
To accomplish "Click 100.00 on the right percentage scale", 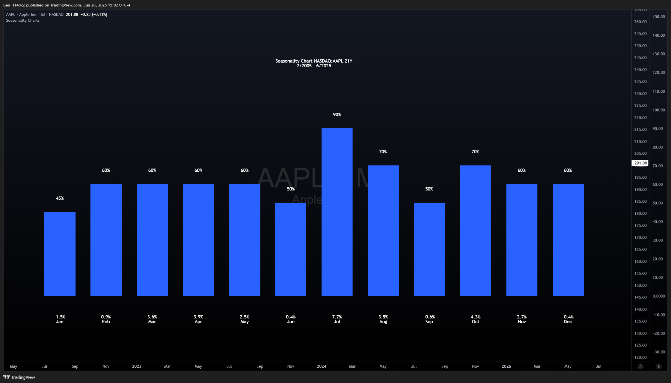I will click(659, 110).
